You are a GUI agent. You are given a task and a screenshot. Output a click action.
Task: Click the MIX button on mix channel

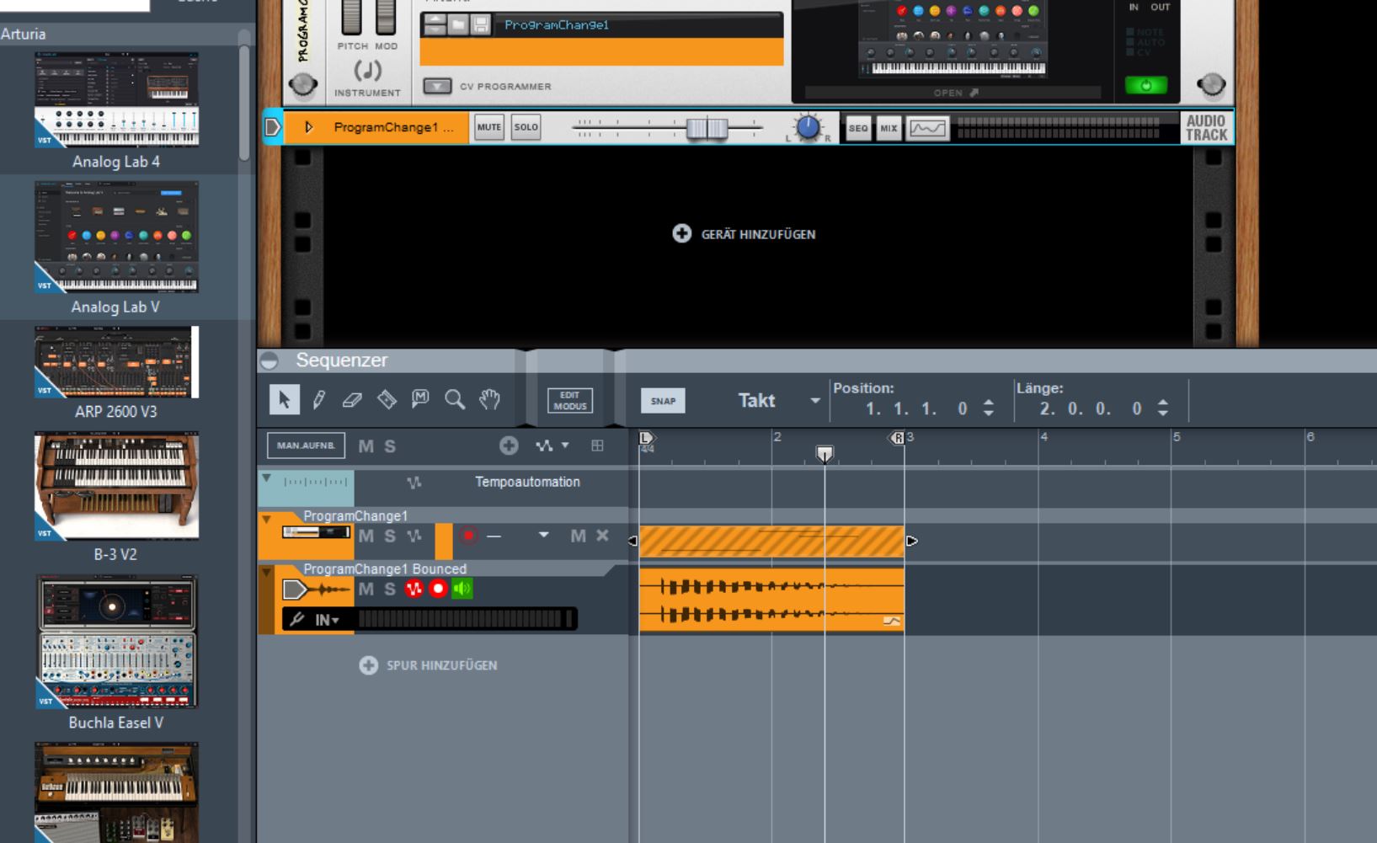pos(889,128)
